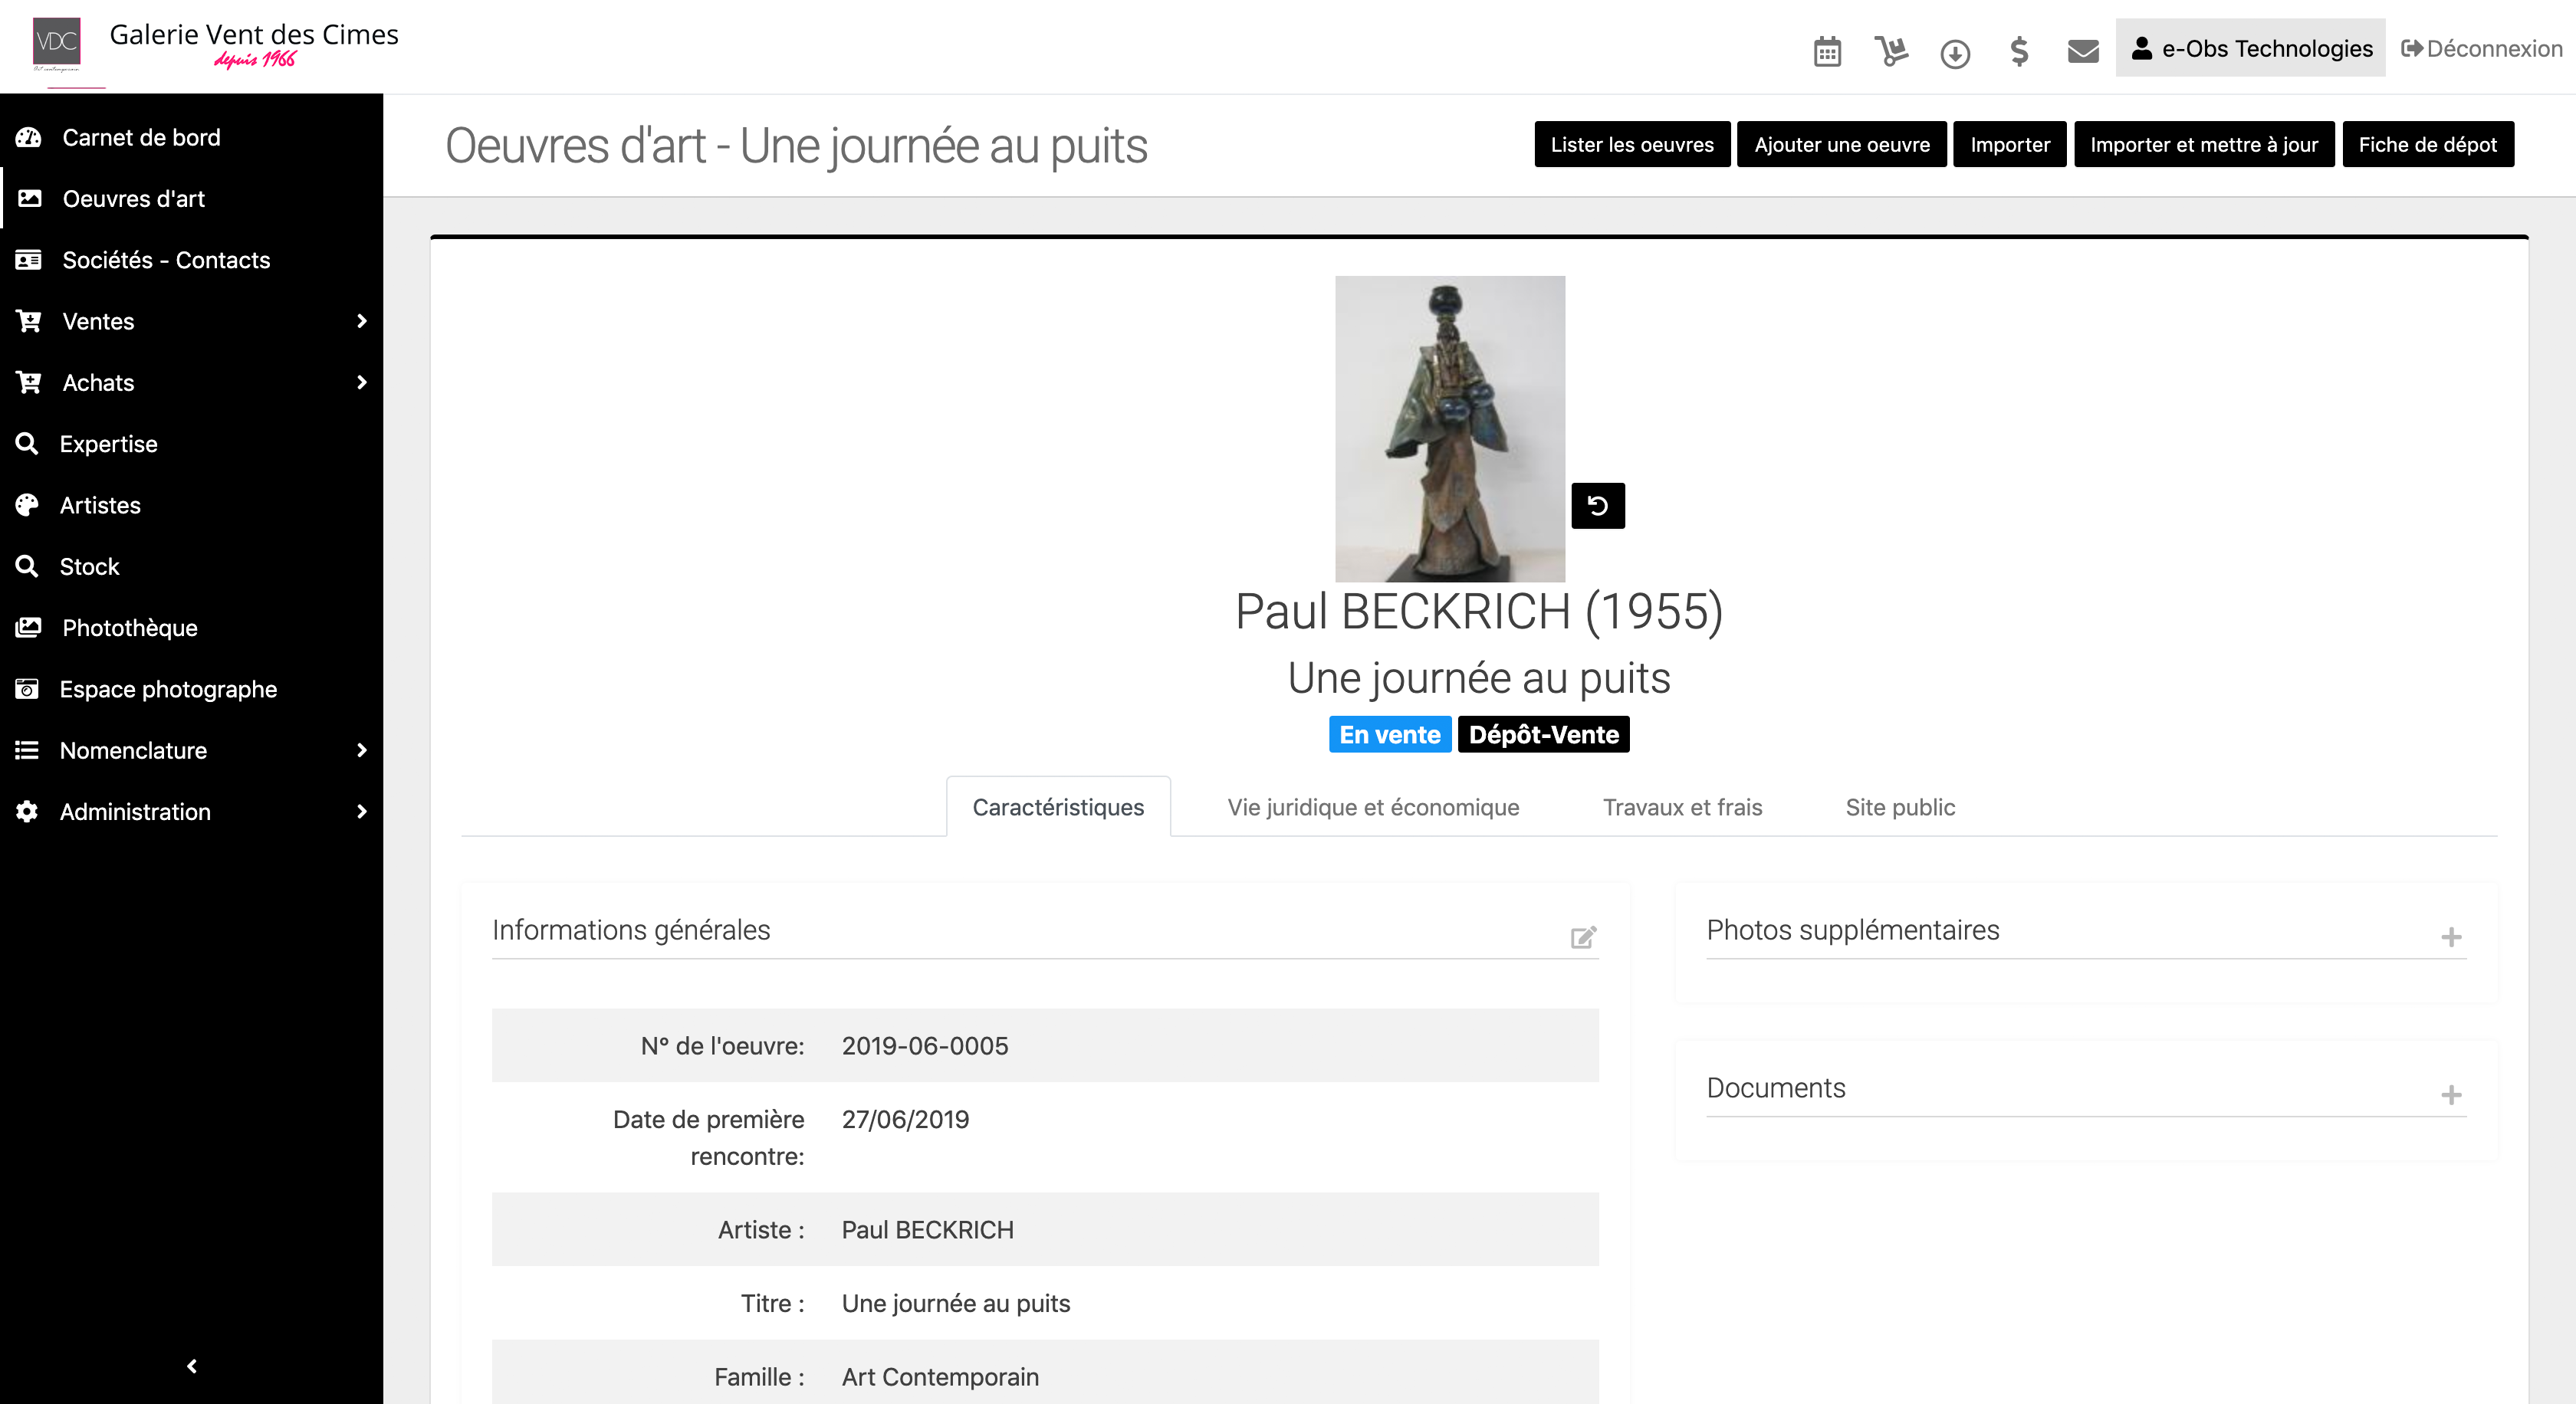Click Paul BECKRICH in Artiste row
Viewport: 2576px width, 1404px height.
(x=927, y=1230)
